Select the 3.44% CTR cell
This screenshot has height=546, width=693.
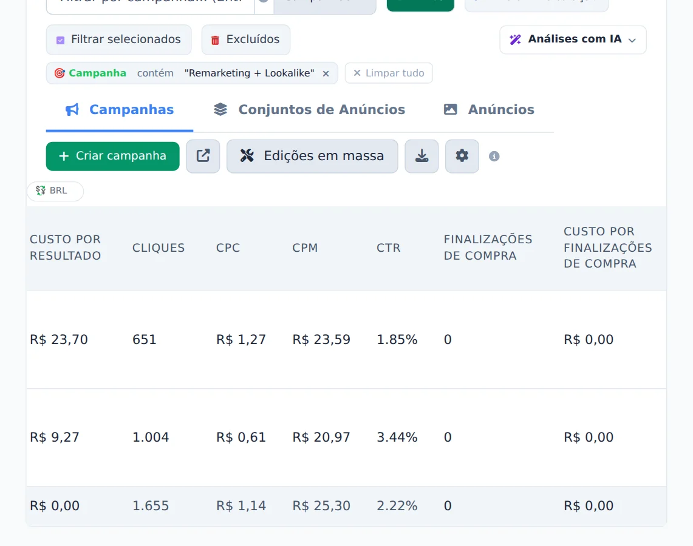point(397,437)
